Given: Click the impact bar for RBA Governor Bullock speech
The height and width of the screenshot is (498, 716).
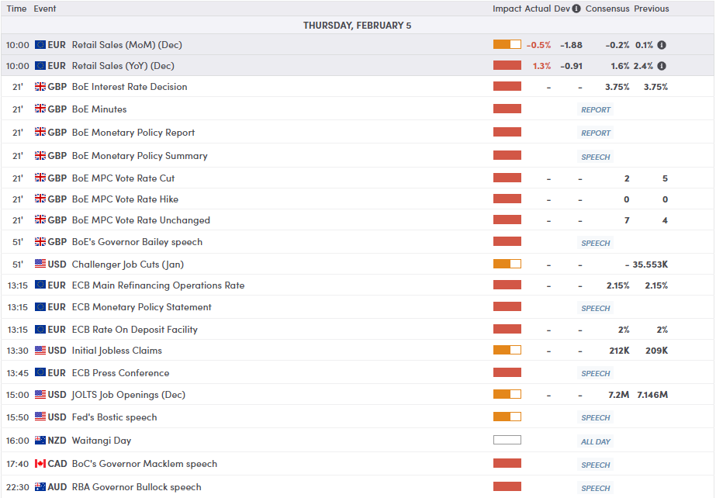Looking at the screenshot, I should [507, 486].
